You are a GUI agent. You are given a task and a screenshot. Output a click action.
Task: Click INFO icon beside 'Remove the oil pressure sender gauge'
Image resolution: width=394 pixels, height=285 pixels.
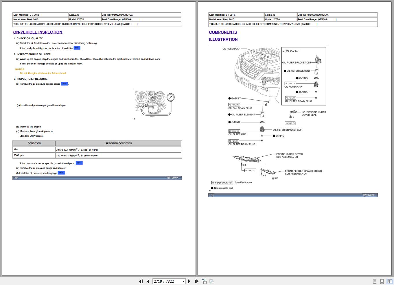[64, 84]
